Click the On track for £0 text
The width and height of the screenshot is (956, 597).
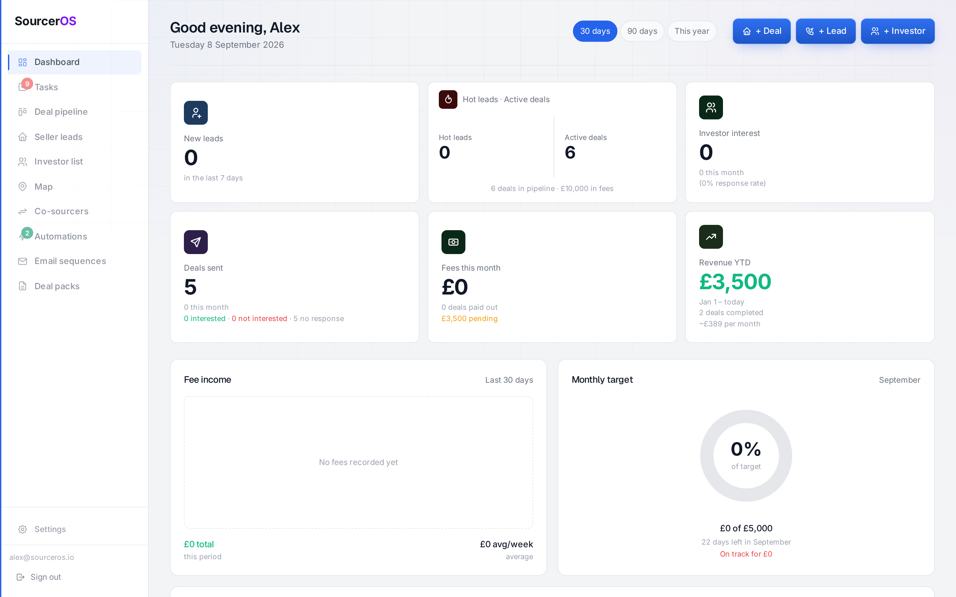click(746, 554)
